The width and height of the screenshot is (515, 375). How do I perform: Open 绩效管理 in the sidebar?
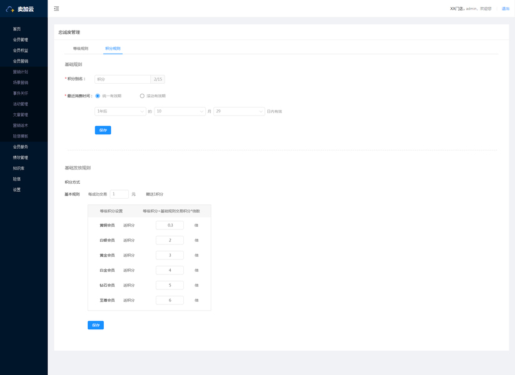coord(21,157)
